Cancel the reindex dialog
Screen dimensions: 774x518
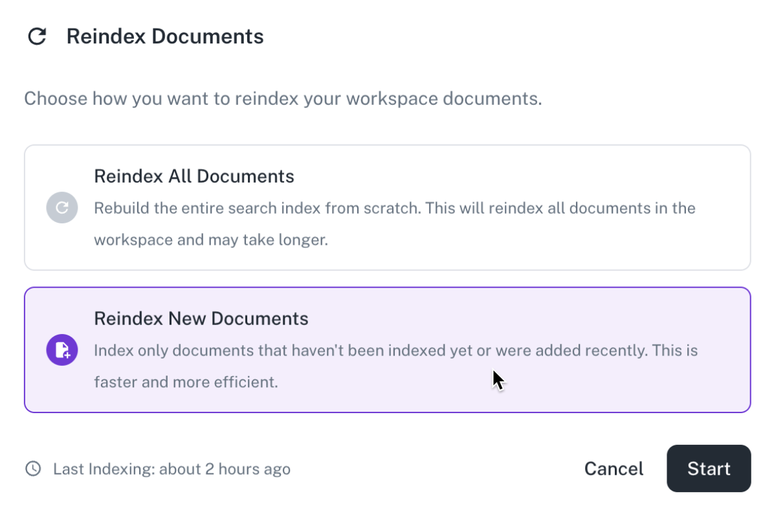tap(614, 469)
